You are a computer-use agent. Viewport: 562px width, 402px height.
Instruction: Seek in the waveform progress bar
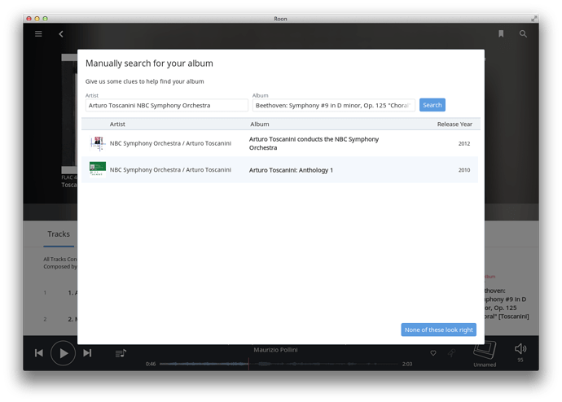click(279, 364)
